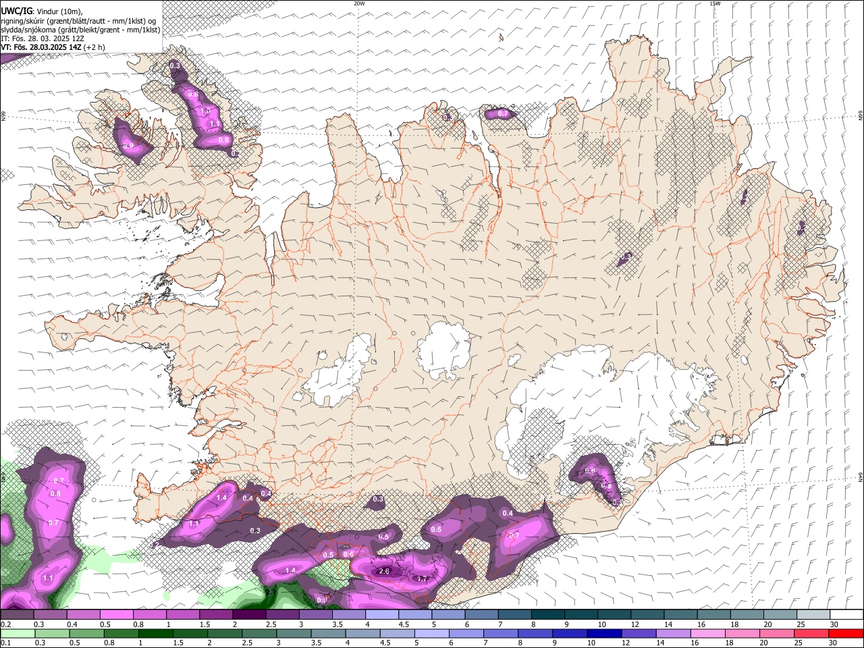Click the light lavender swatch starting at 4
This screenshot has width=864, height=648.
[x=381, y=614]
